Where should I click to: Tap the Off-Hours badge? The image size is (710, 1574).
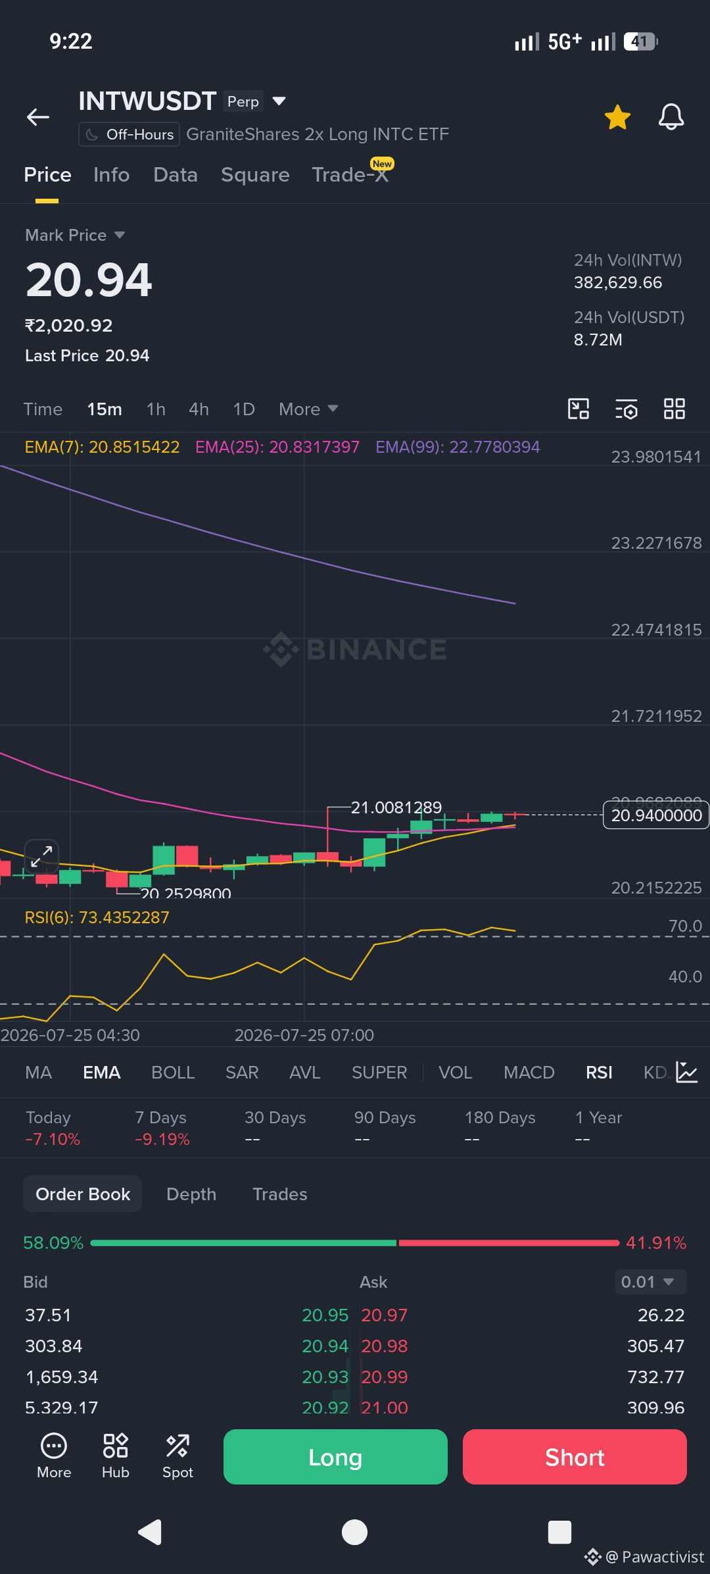pos(129,134)
